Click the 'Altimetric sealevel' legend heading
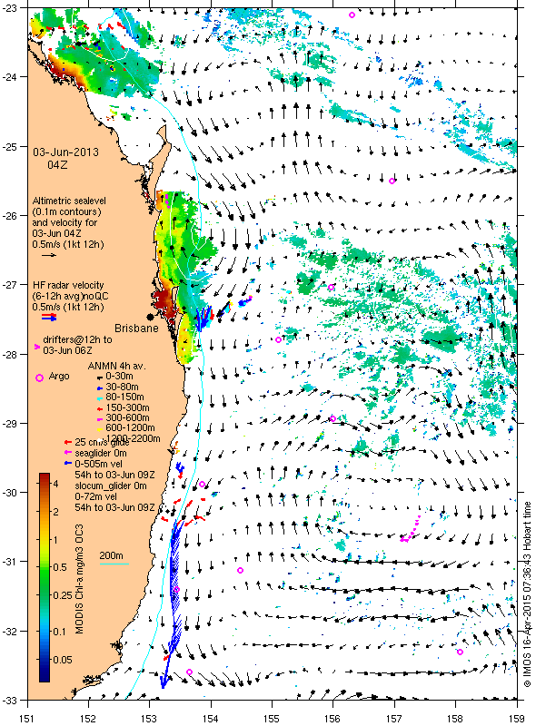The height and width of the screenshot is (726, 536). tap(69, 201)
